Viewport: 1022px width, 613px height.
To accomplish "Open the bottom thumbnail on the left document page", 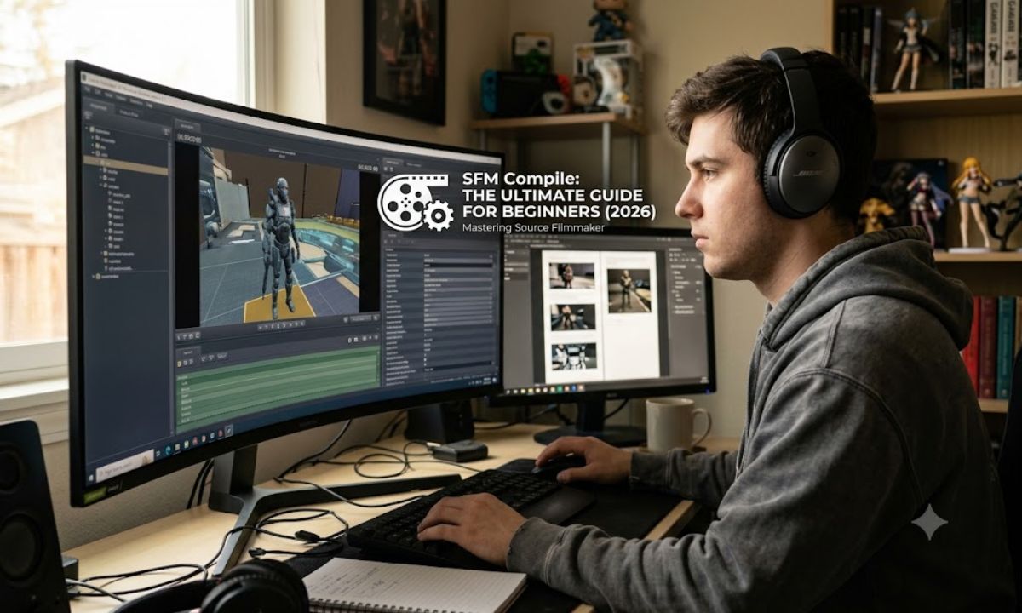I will tap(573, 356).
